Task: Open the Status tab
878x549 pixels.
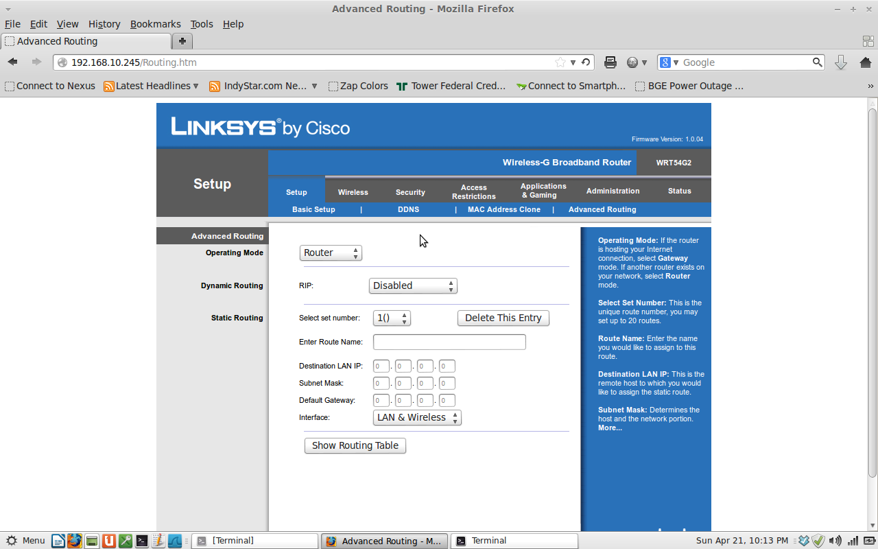Action: (x=680, y=191)
